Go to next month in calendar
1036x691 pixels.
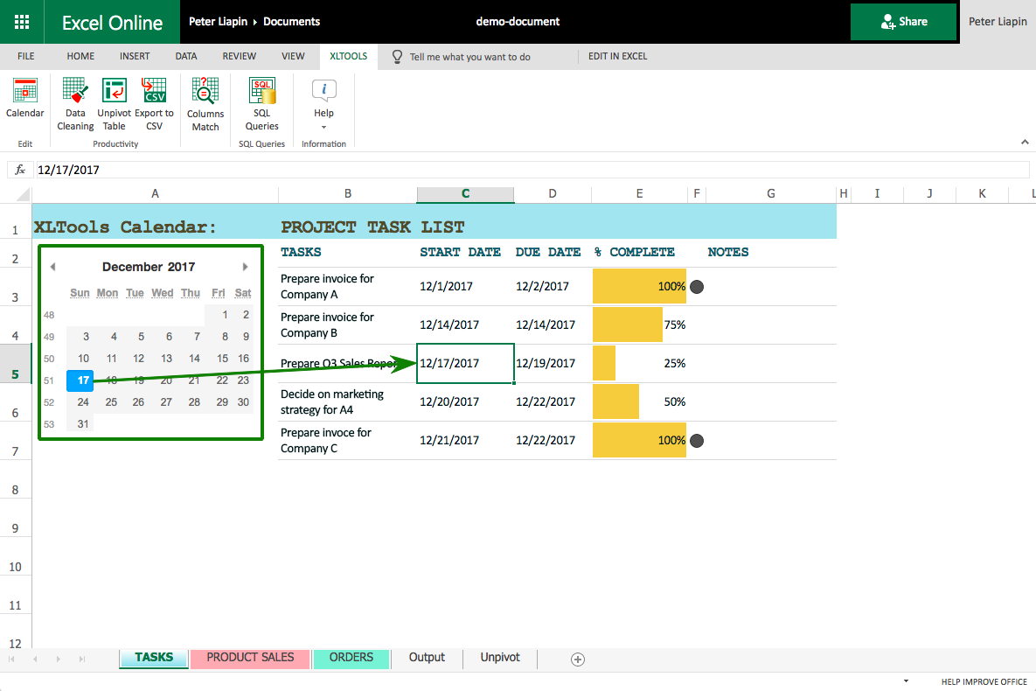245,267
